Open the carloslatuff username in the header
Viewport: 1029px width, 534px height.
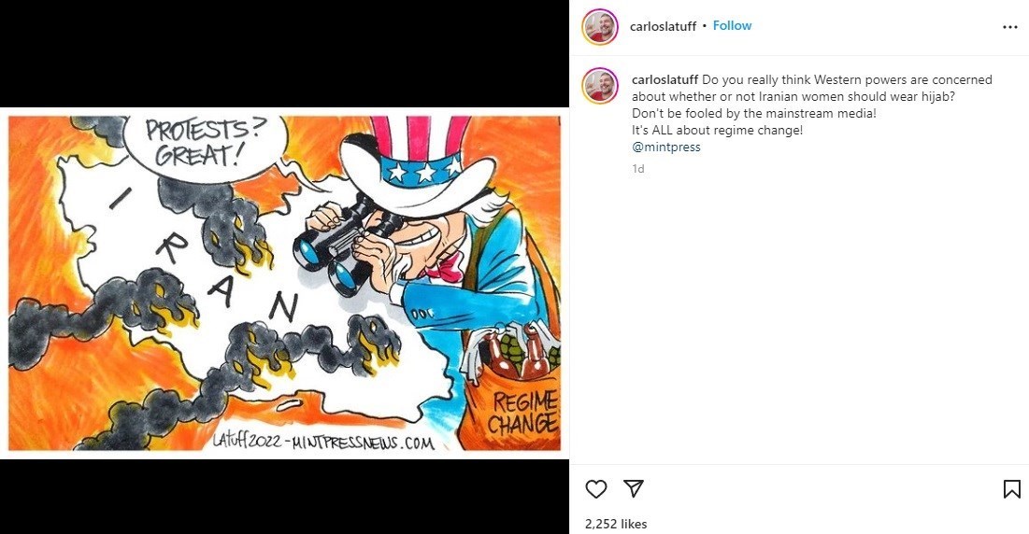[663, 26]
